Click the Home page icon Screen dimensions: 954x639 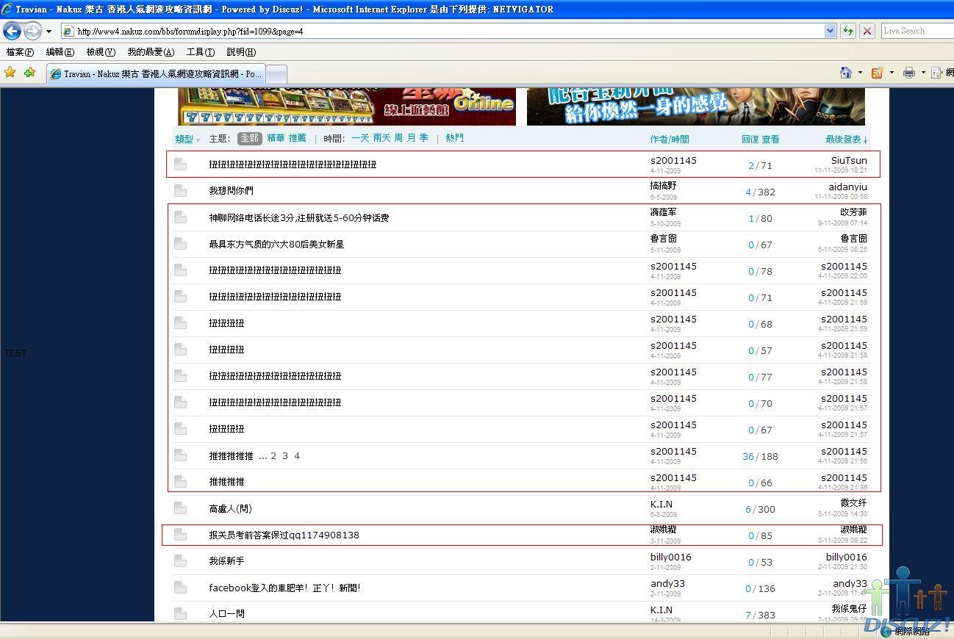[x=846, y=73]
